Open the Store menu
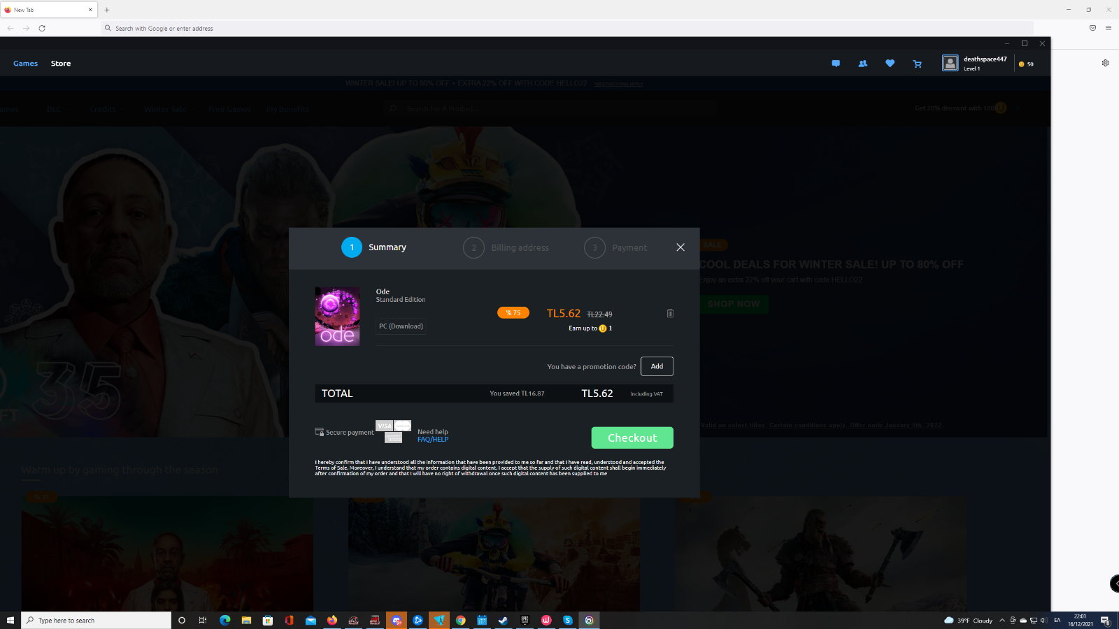Image resolution: width=1119 pixels, height=629 pixels. pyautogui.click(x=61, y=64)
